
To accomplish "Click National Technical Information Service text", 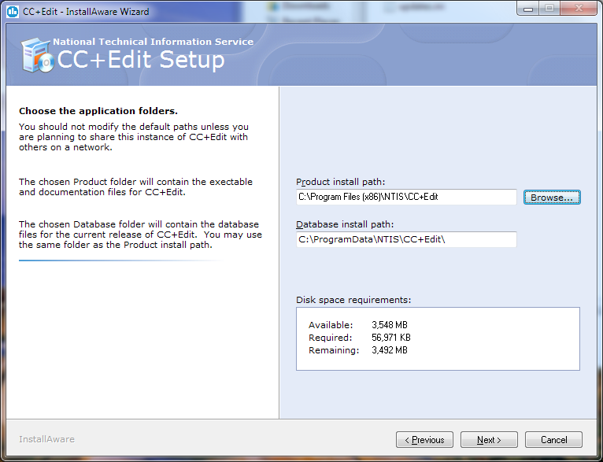I will pos(153,42).
